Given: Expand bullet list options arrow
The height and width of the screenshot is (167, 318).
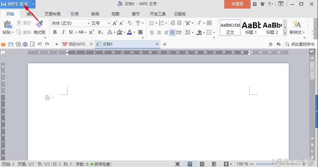Looking at the screenshot, I should click(x=156, y=23).
